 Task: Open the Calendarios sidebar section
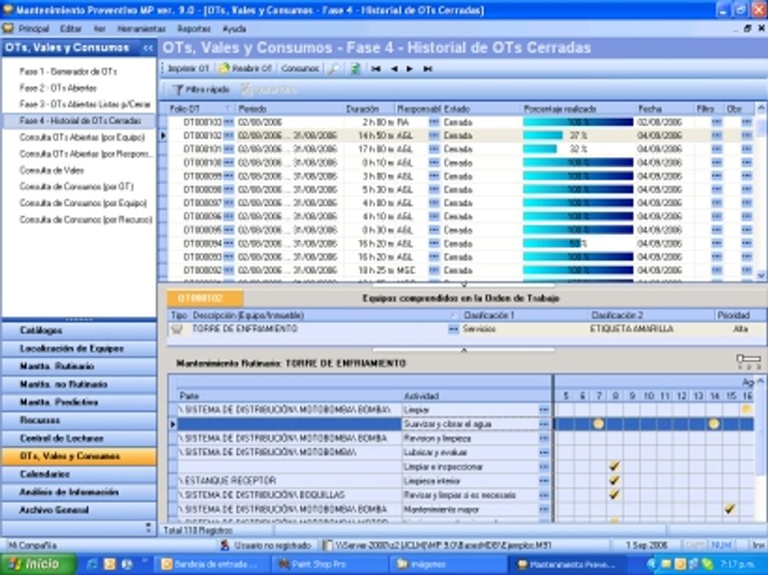click(79, 474)
